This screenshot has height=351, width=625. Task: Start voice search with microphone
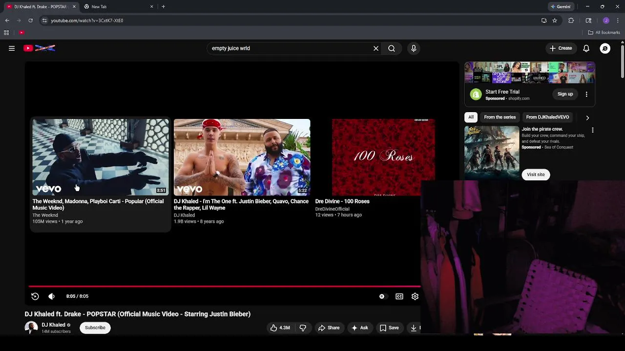(x=414, y=48)
